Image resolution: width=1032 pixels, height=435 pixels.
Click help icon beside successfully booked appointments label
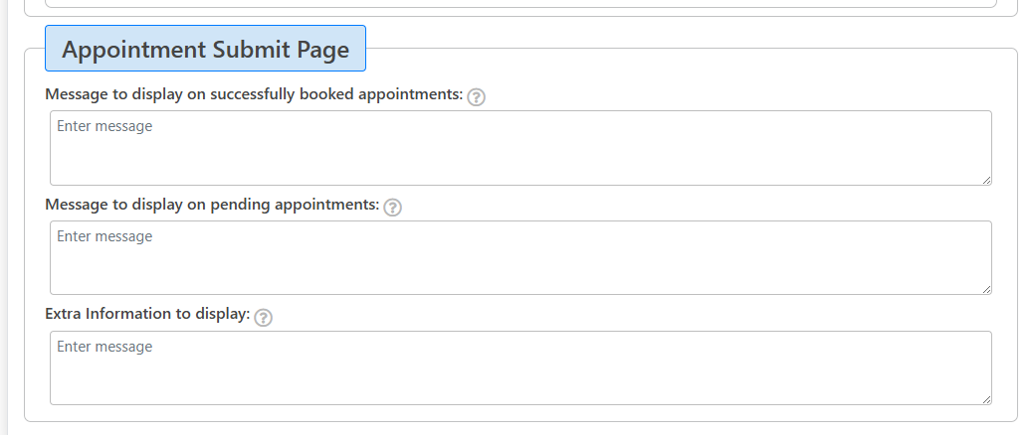coord(476,97)
